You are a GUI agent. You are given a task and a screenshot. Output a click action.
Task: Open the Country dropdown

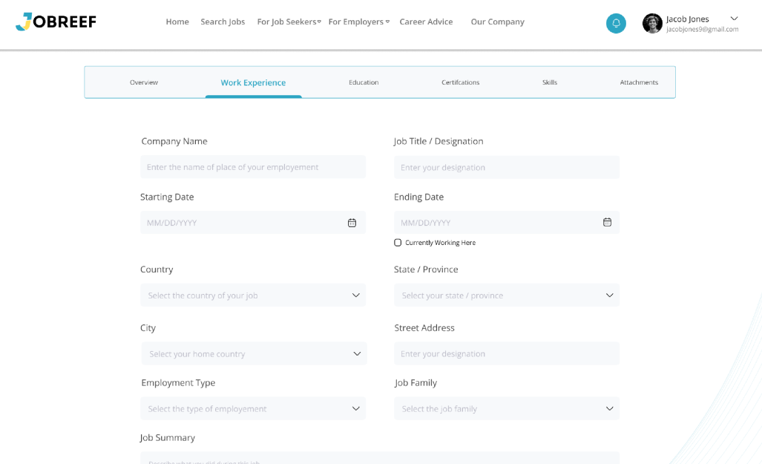coord(253,295)
